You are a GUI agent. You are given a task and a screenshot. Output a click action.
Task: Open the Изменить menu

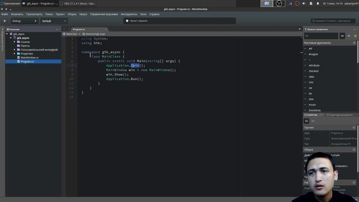point(17,14)
